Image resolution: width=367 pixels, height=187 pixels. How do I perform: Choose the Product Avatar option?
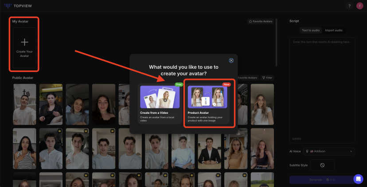point(207,103)
